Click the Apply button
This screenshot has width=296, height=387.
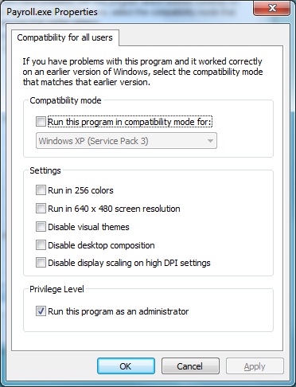pos(255,366)
